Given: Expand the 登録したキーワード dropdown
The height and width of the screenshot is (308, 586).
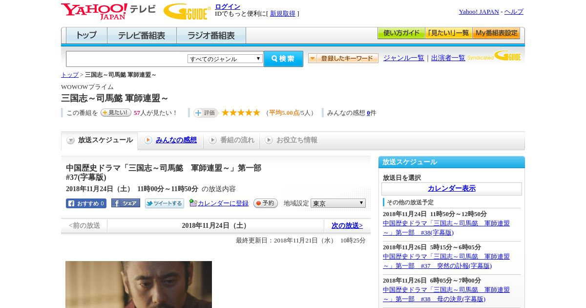Looking at the screenshot, I should (343, 58).
